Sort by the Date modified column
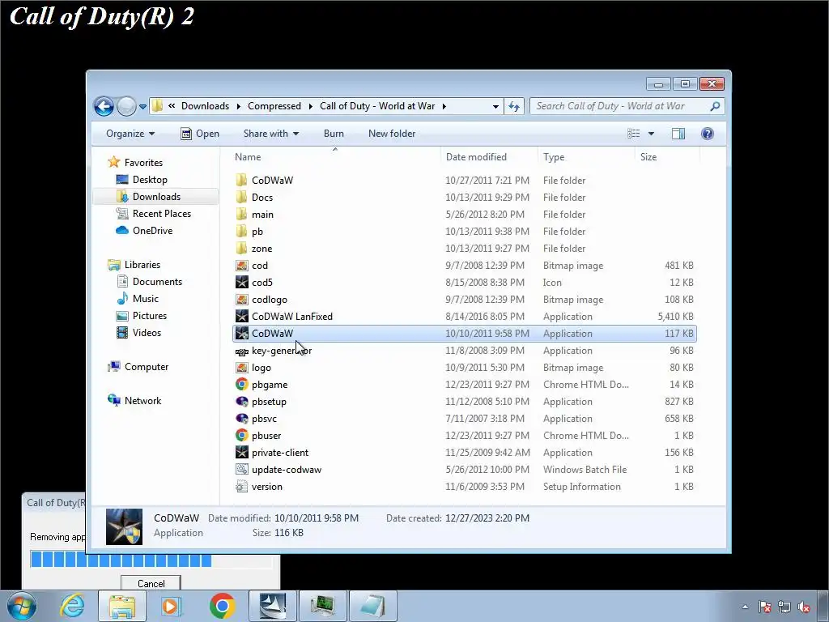This screenshot has height=622, width=829. [489, 157]
